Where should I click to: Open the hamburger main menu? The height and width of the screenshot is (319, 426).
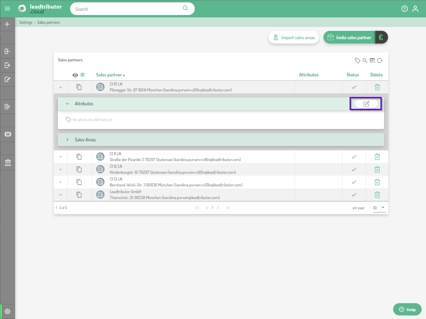[7, 9]
